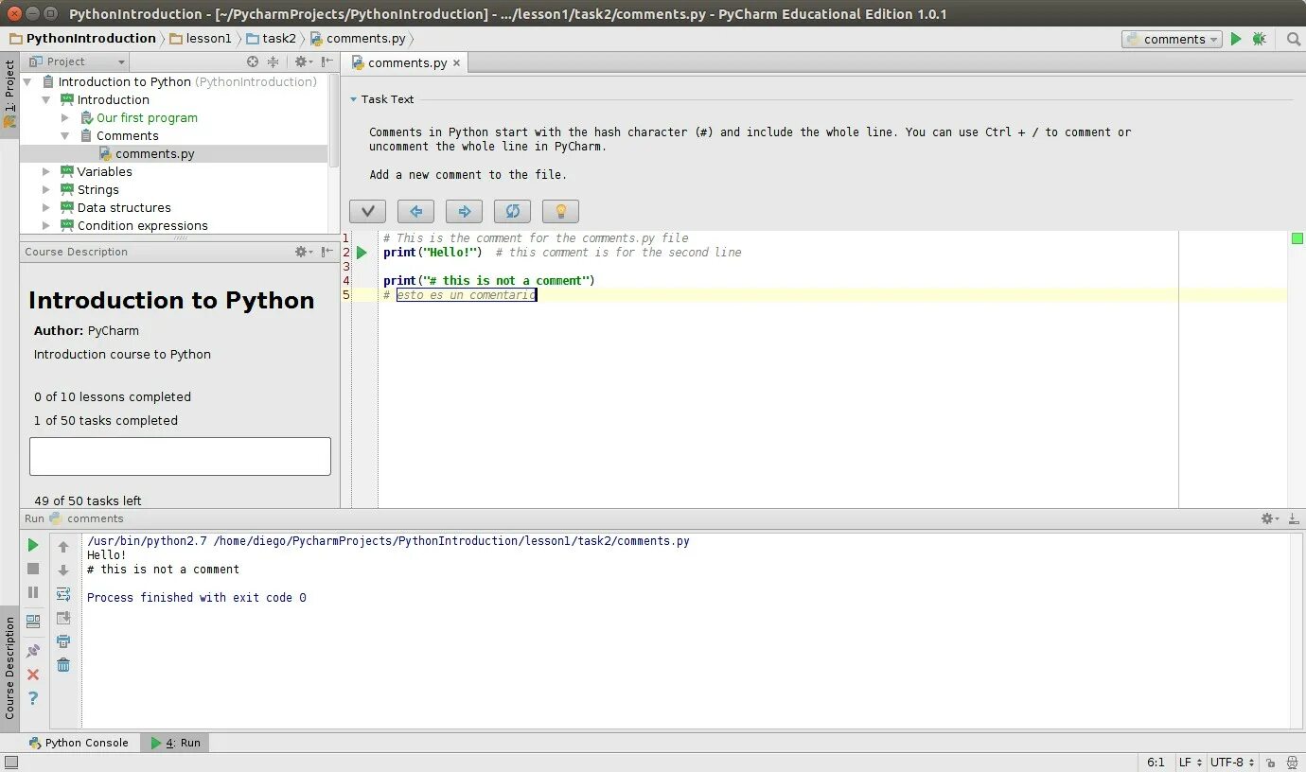Click run gutter arrow beside line 2

[362, 253]
